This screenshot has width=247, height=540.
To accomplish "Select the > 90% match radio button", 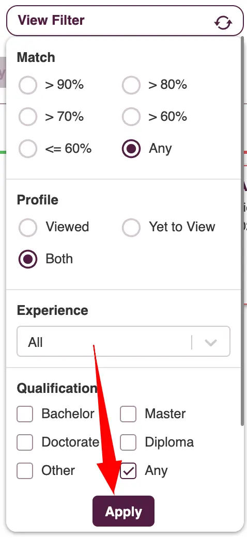I will tap(27, 85).
